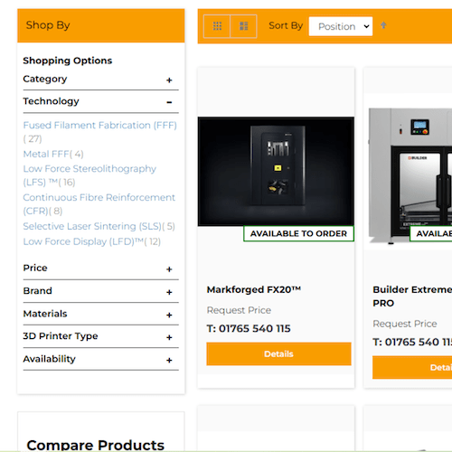452x452 pixels.
Task: Expand the Availability filter section
Action: click(100, 359)
